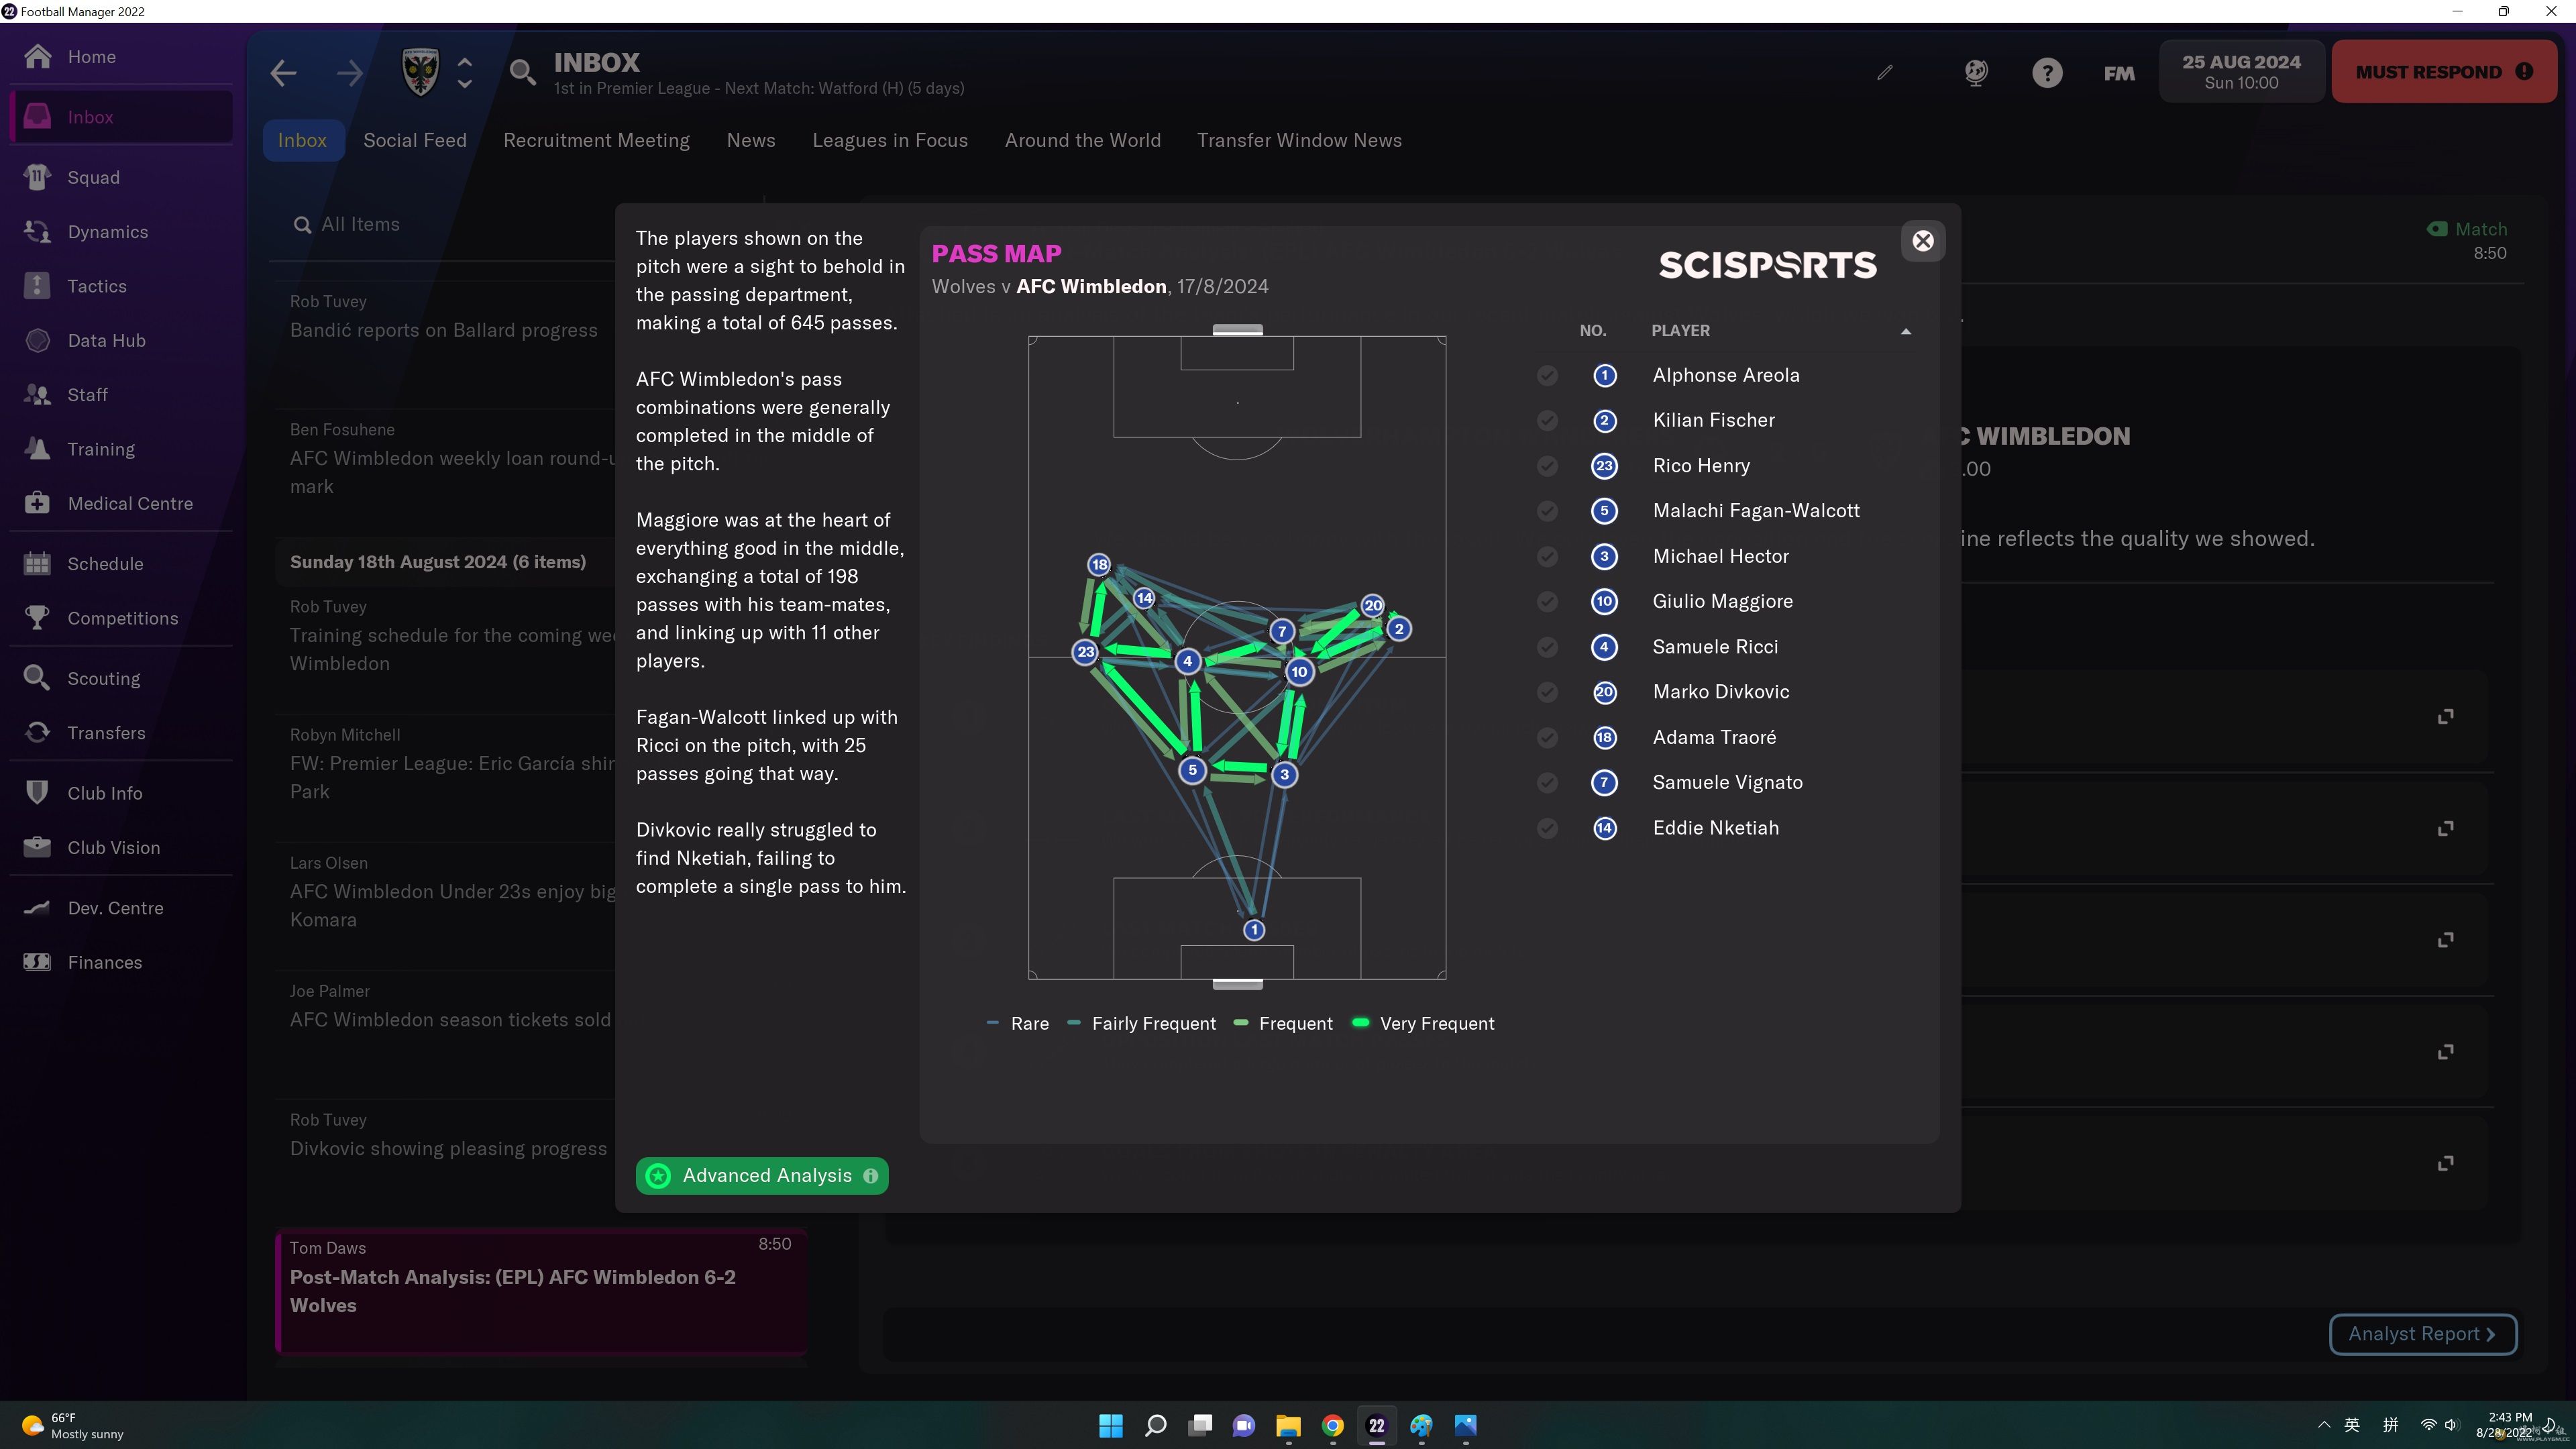
Task: Switch to Transfer Window News tab
Action: pyautogui.click(x=1299, y=140)
